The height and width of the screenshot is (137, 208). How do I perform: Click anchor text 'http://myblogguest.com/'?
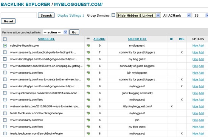(137, 106)
